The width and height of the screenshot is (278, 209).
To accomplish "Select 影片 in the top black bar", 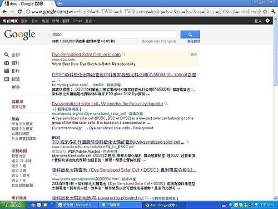I will [34, 21].
